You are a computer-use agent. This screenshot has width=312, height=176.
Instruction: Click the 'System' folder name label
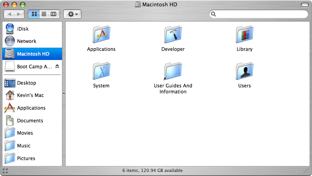(101, 86)
